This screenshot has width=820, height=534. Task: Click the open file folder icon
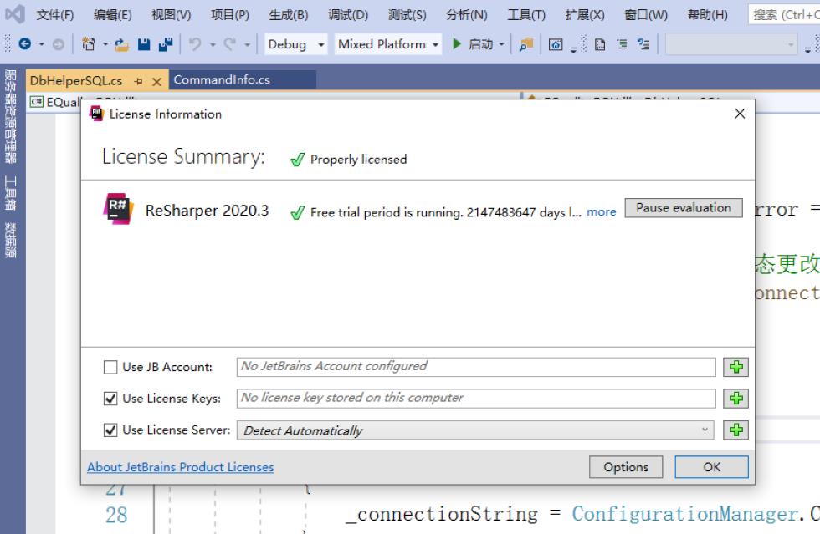(122, 44)
